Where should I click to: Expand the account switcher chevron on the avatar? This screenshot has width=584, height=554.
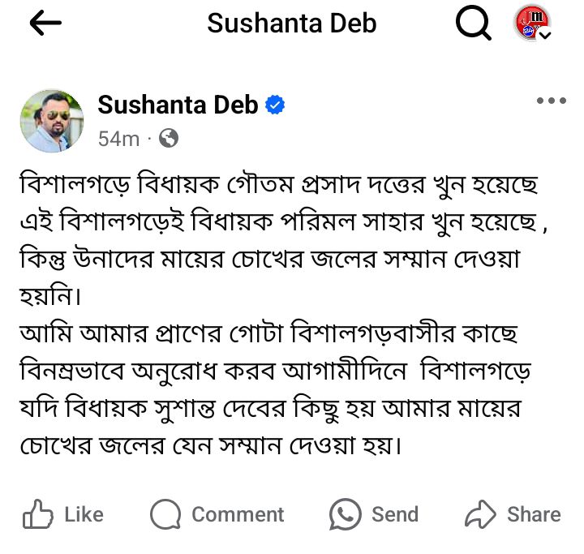546,35
